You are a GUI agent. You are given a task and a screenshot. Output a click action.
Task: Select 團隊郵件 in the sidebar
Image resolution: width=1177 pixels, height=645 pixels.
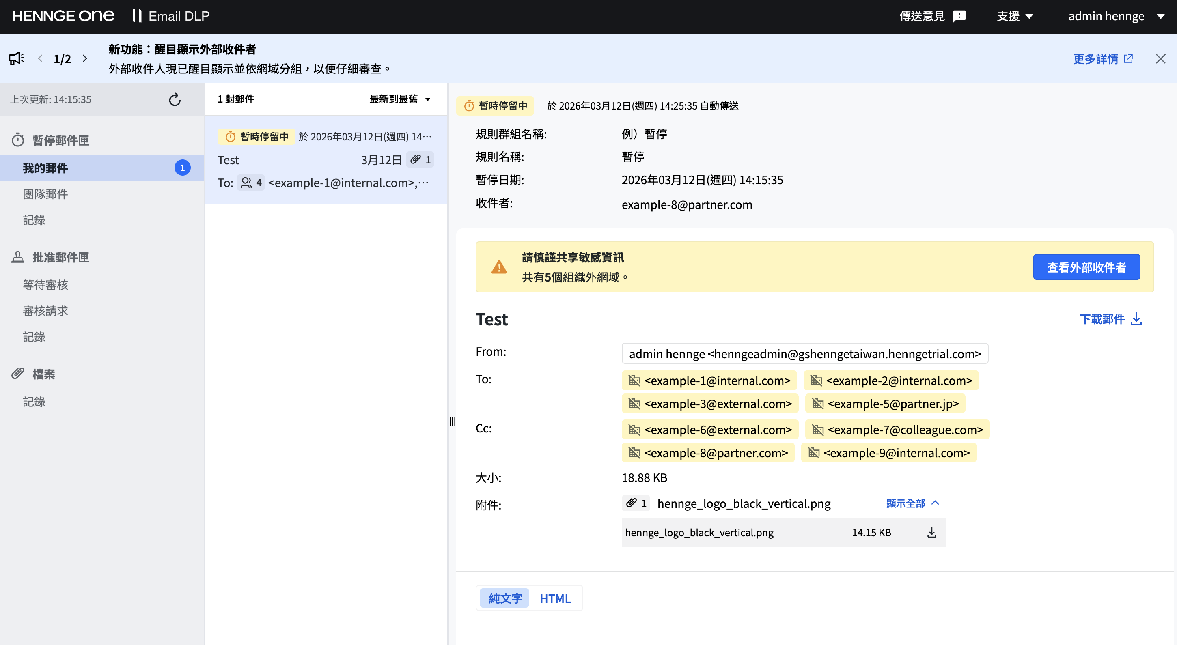coord(46,193)
